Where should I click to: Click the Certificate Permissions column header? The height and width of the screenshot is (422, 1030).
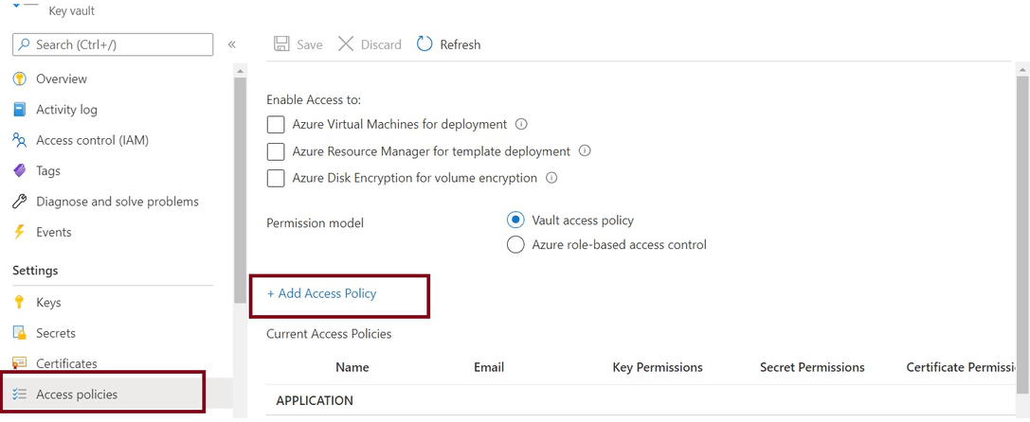coord(961,367)
